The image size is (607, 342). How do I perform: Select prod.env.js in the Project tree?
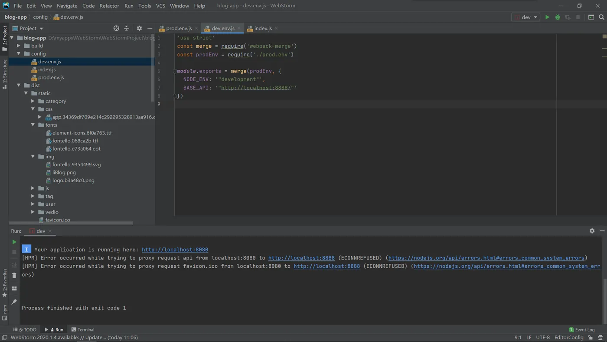tap(51, 77)
